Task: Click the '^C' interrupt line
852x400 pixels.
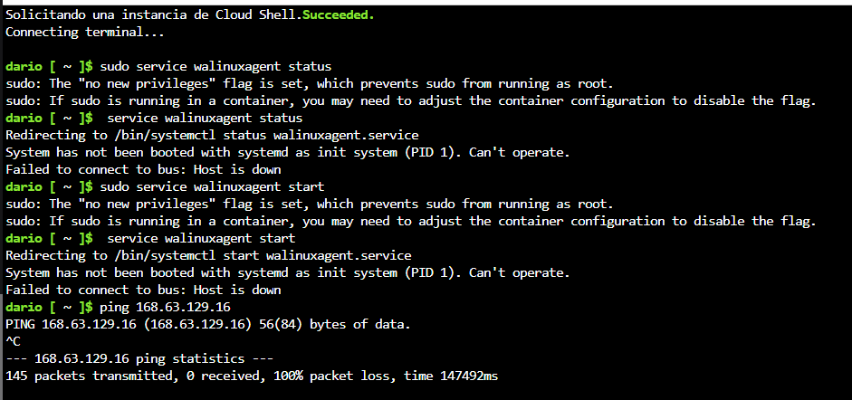Action: coord(13,342)
